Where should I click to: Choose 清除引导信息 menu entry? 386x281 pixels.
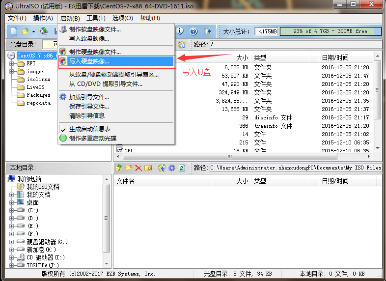pos(116,116)
